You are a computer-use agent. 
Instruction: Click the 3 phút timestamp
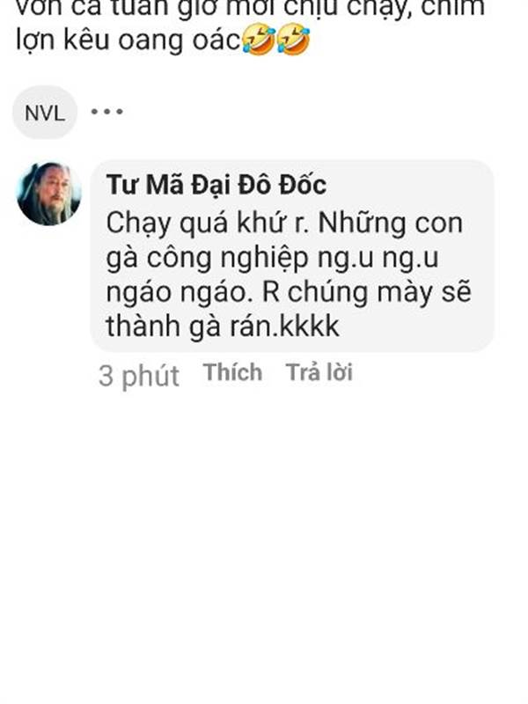click(139, 377)
